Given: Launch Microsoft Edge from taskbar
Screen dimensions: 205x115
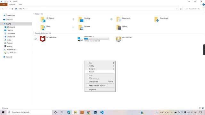Looking at the screenshot, I should (69, 112).
